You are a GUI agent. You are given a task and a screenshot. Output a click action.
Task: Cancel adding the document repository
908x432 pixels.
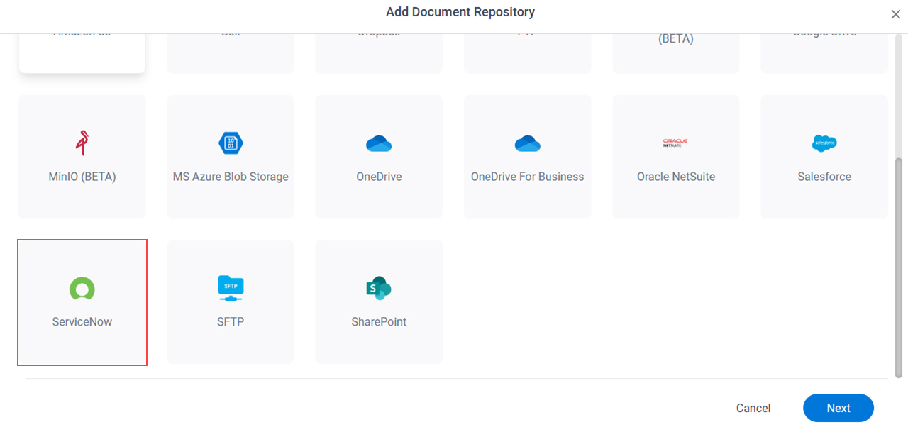(753, 408)
